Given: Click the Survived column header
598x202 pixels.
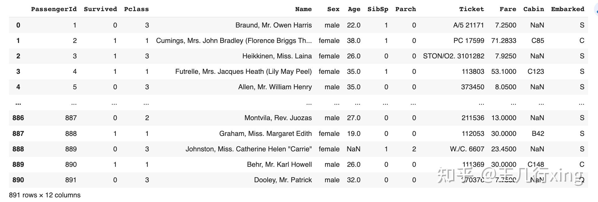Looking at the screenshot, I should pyautogui.click(x=100, y=9).
